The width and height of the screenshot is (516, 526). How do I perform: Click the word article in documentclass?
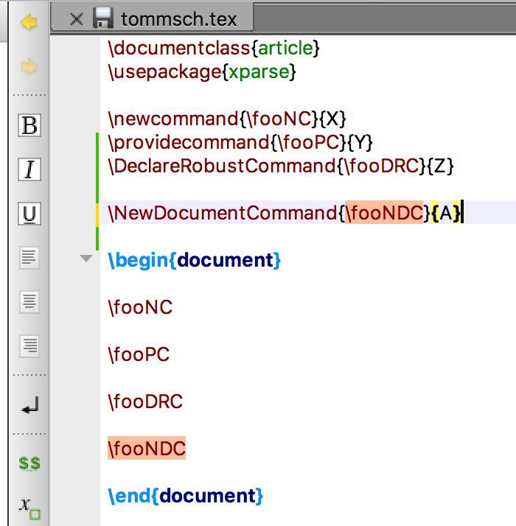point(285,49)
